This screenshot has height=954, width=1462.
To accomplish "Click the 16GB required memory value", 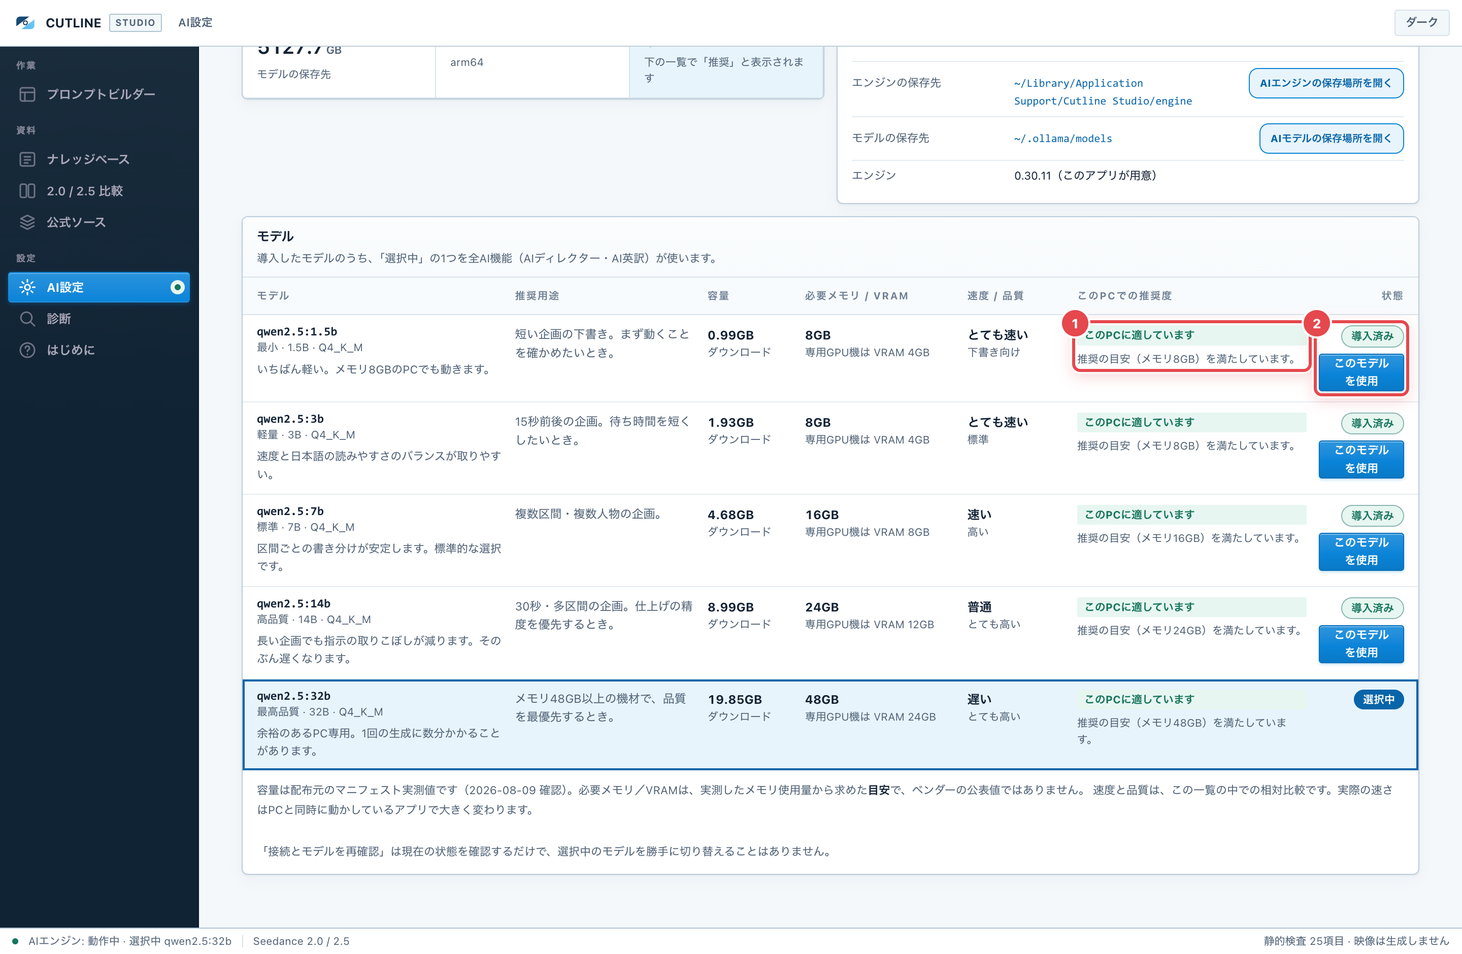I will [x=821, y=514].
